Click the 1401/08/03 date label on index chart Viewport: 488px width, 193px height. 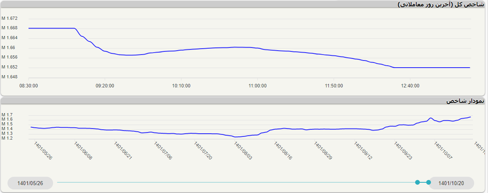coord(243,151)
